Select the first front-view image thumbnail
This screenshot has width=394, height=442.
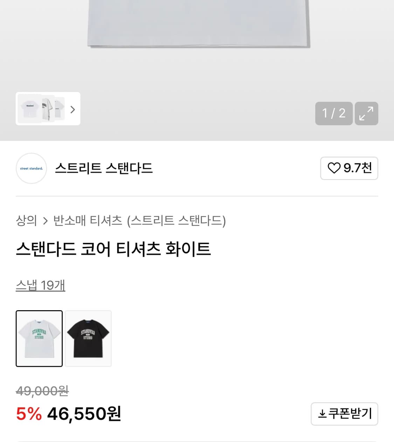tap(30, 109)
